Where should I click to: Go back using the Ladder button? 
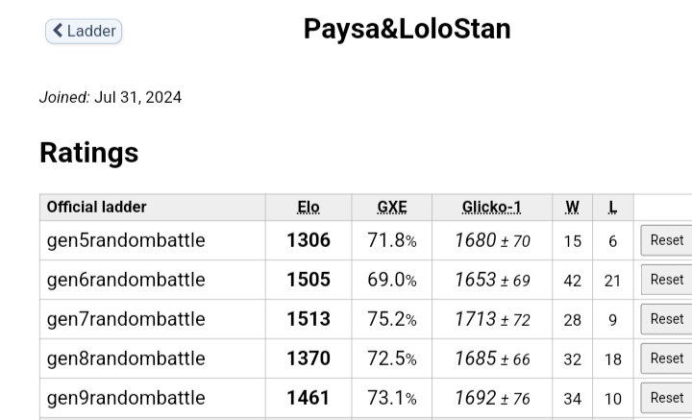tap(84, 31)
